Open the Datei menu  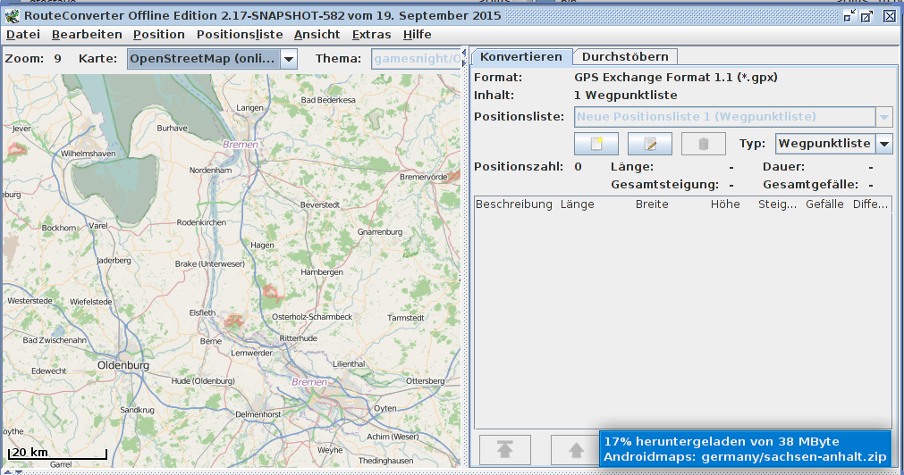coord(23,35)
